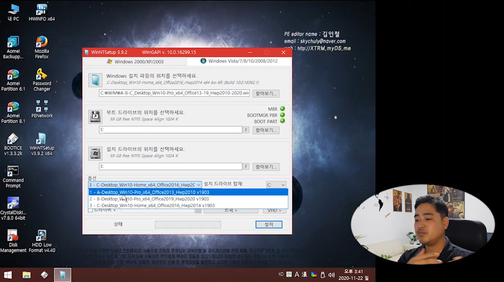The height and width of the screenshot is (282, 504).
Task: Select edition 2 B-Desktop Win10-Pro Office2019
Action: (188, 199)
